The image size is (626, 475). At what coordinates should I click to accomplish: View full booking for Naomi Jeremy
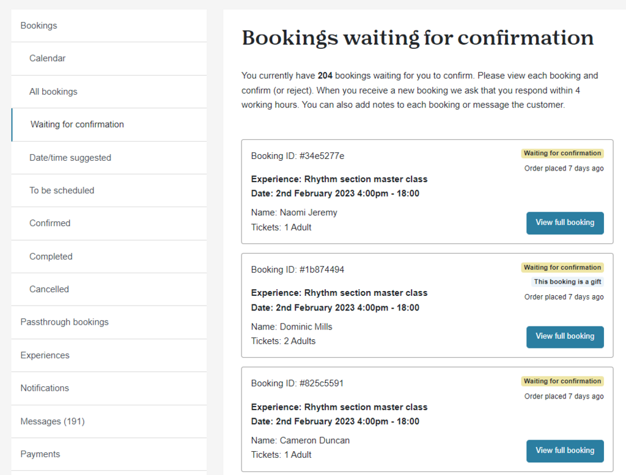565,223
